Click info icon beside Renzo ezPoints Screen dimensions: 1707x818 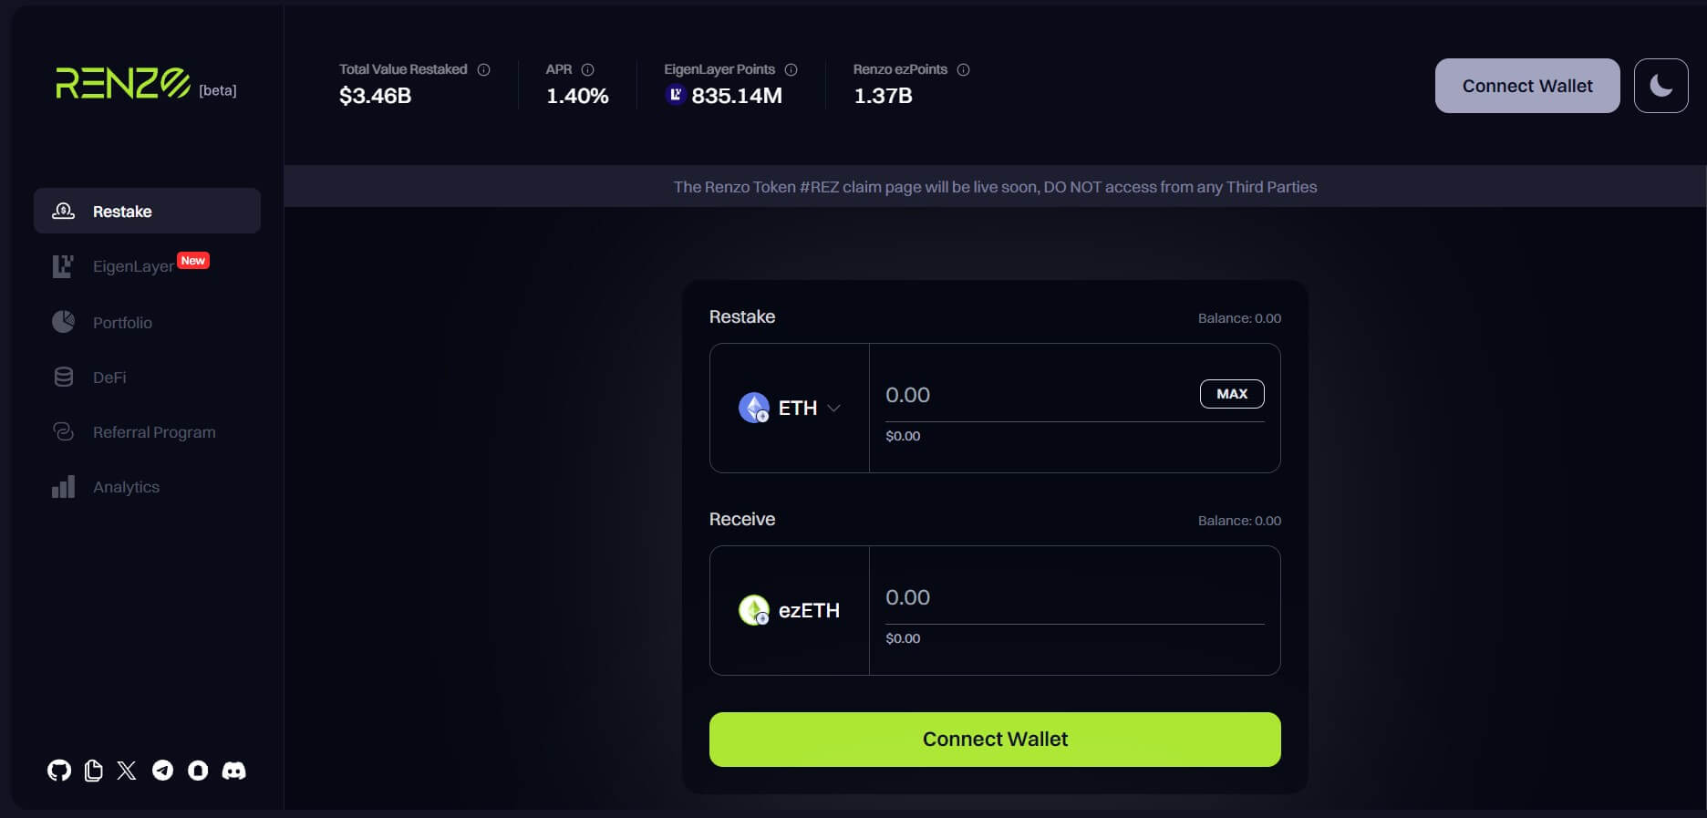tap(964, 69)
